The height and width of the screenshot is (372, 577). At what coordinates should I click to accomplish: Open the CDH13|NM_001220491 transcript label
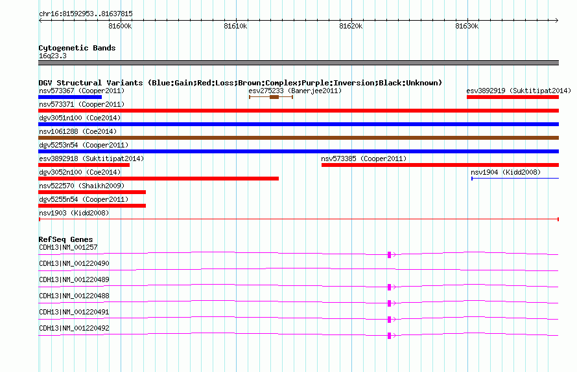click(x=74, y=312)
